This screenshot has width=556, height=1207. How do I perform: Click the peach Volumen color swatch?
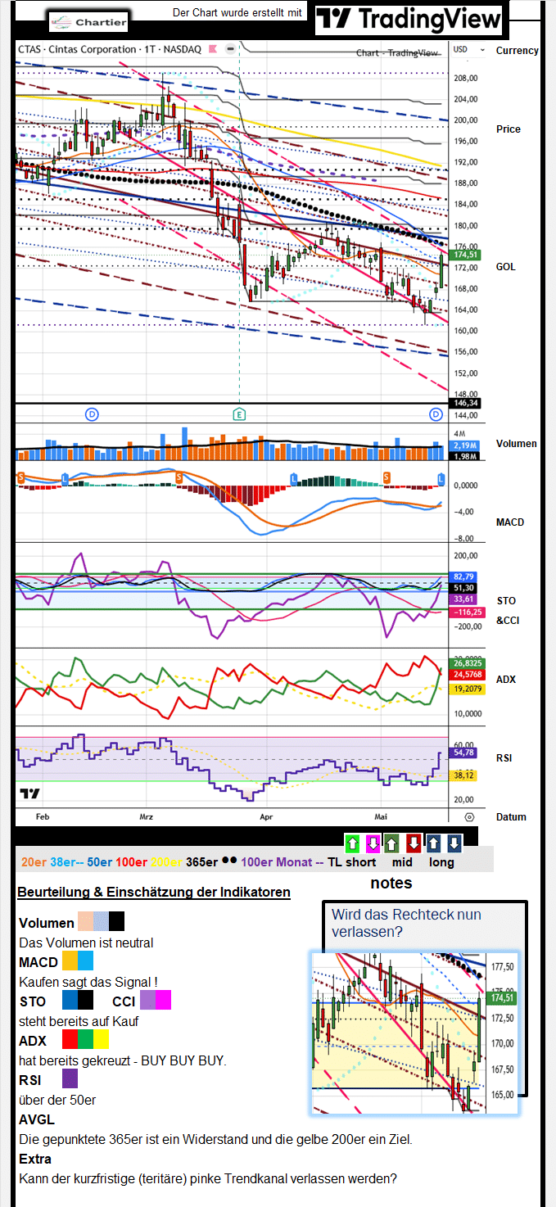(x=85, y=922)
